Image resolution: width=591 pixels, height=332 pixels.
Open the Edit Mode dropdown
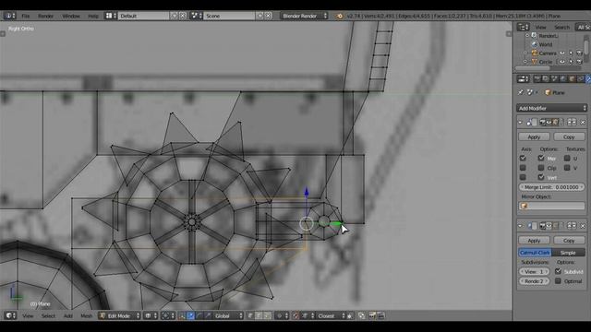pos(119,315)
